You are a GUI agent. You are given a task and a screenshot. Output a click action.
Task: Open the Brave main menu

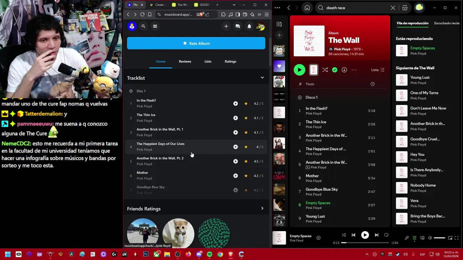(267, 14)
